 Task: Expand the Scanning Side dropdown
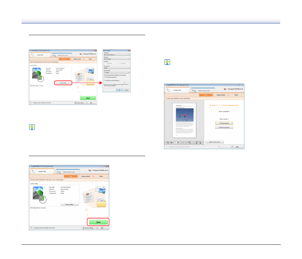coord(117,73)
